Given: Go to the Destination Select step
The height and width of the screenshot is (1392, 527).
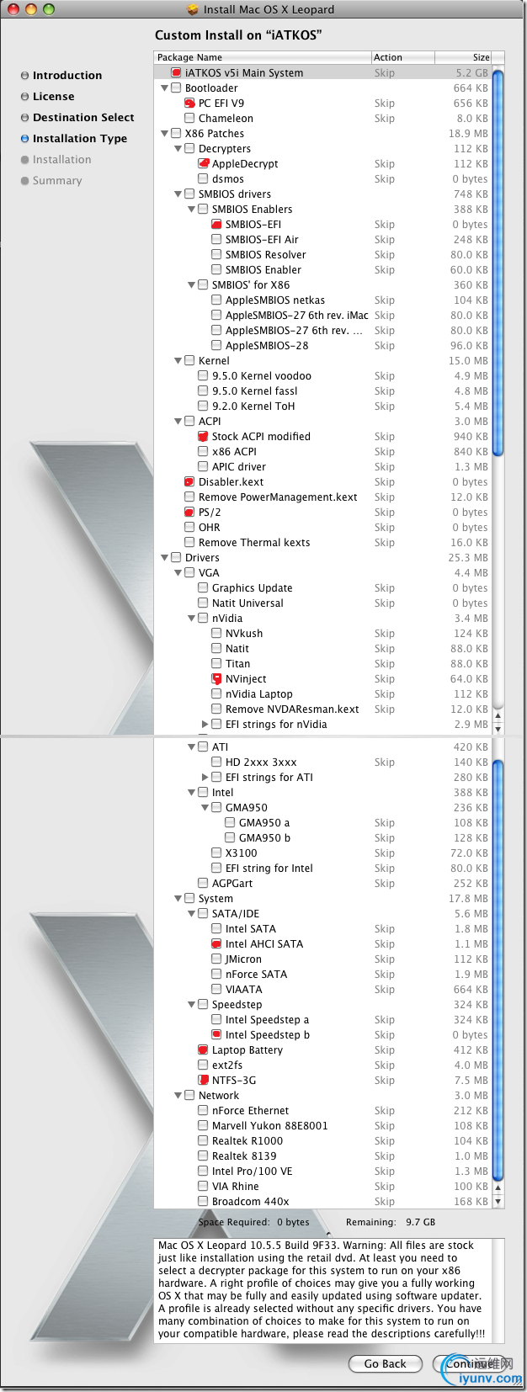Looking at the screenshot, I should [83, 118].
